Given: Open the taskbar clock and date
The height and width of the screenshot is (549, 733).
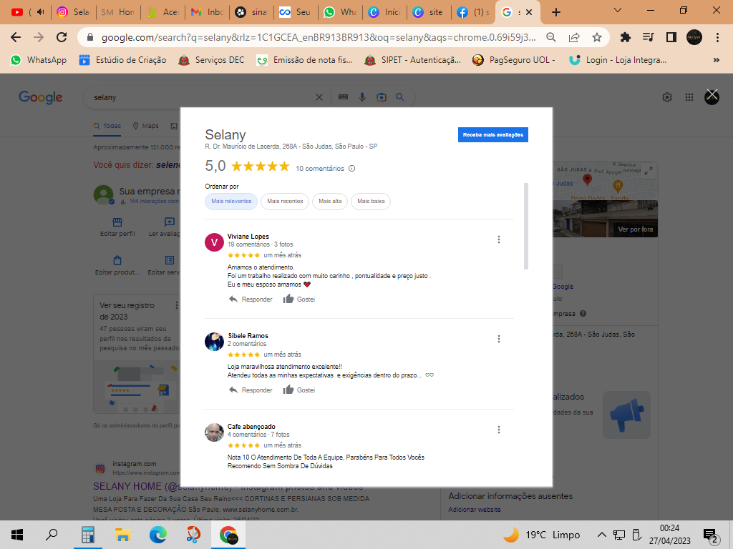Looking at the screenshot, I should [669, 535].
